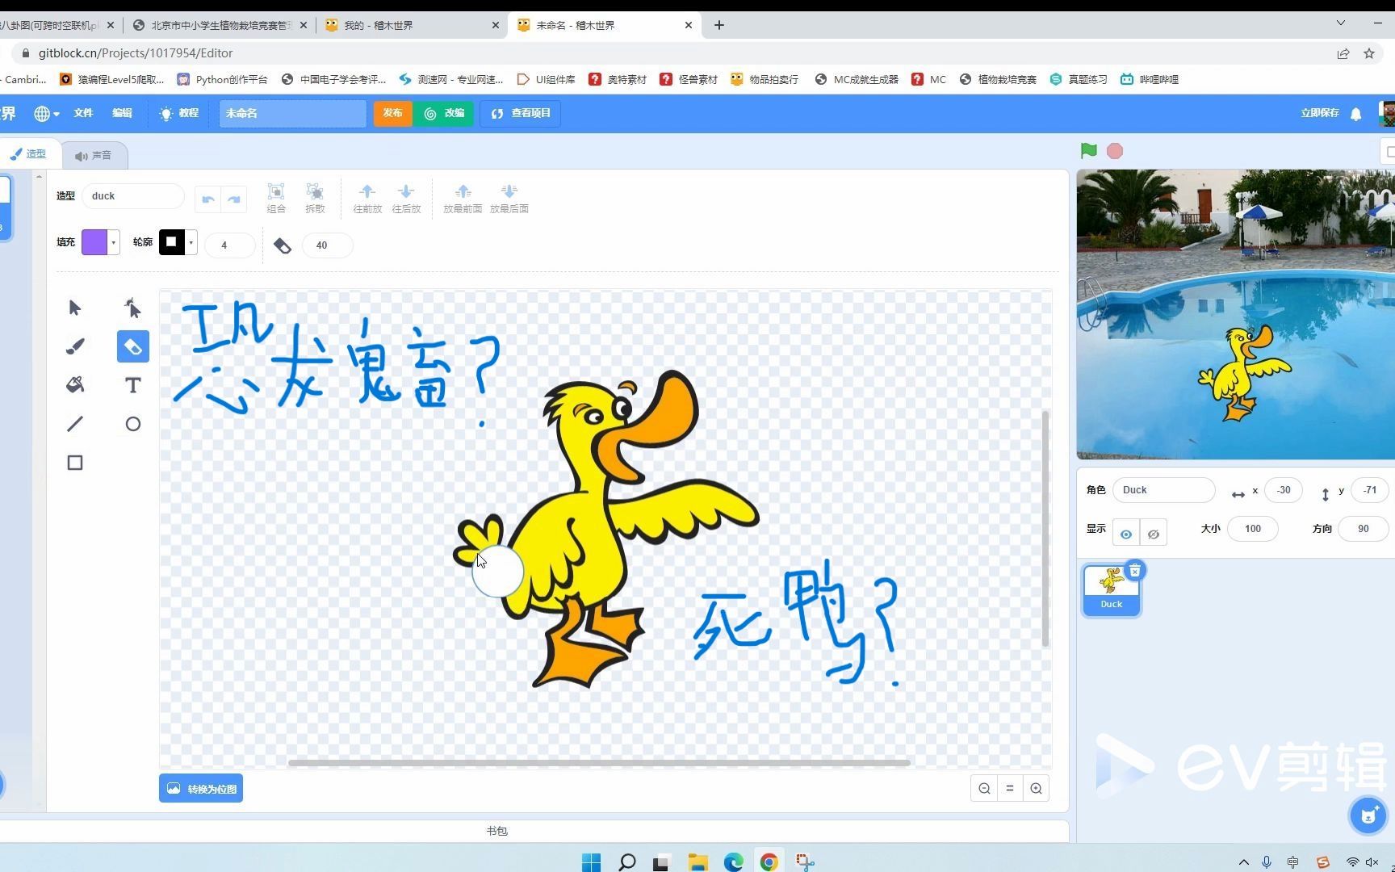Screen dimensions: 1395x872
Task: Switch to the 北京市中小学生植物栽培竞赛 browser tab
Action: tap(220, 25)
